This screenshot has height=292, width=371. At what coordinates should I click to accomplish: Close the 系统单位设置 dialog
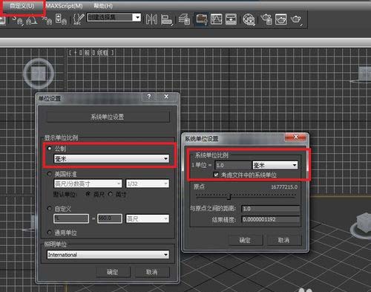(296, 137)
